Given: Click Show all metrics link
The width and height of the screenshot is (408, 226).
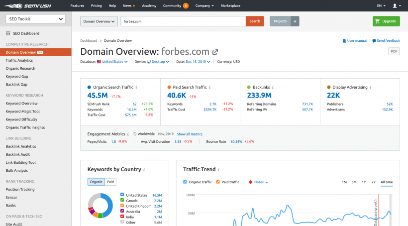Looking at the screenshot, I should pyautogui.click(x=190, y=134).
